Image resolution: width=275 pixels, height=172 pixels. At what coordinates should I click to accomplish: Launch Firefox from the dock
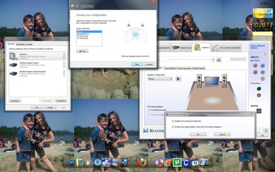pos(142,162)
